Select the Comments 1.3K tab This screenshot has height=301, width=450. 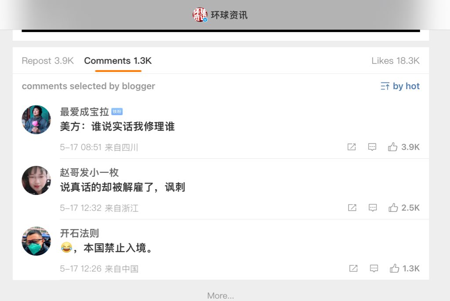[118, 61]
